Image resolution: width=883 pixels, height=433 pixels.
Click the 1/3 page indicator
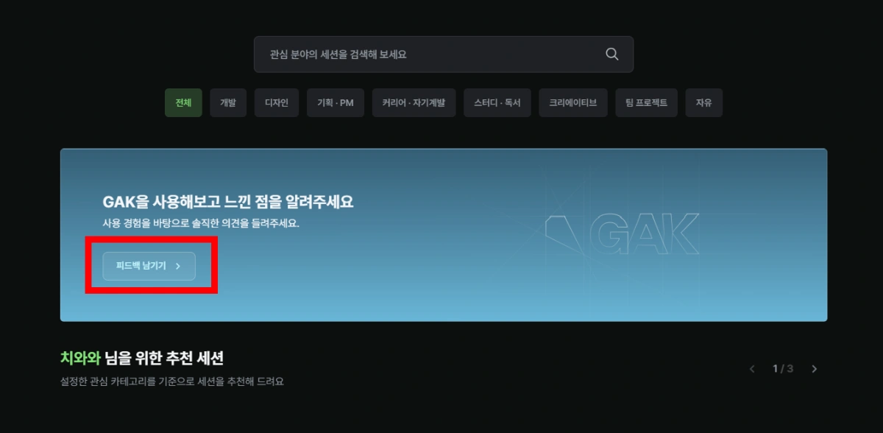783,368
